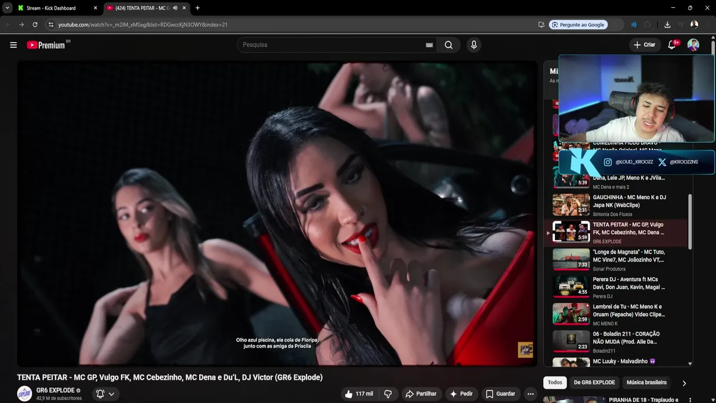Open GR6 EXPLODE channel avatar
716x403 pixels.
[x=25, y=393]
